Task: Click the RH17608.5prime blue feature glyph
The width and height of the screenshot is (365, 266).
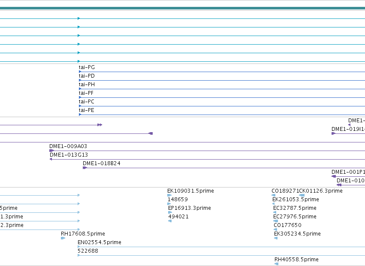Action: [x=63, y=238]
